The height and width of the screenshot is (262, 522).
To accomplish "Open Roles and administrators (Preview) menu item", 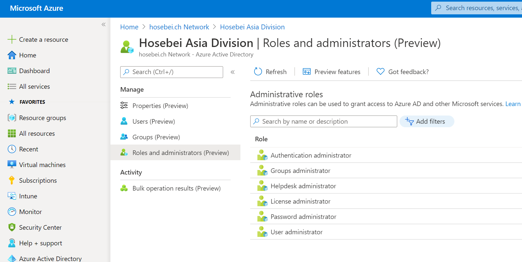I will pos(175,152).
